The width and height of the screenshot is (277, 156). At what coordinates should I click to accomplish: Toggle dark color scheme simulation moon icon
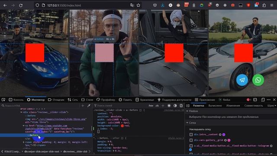pos(175,106)
